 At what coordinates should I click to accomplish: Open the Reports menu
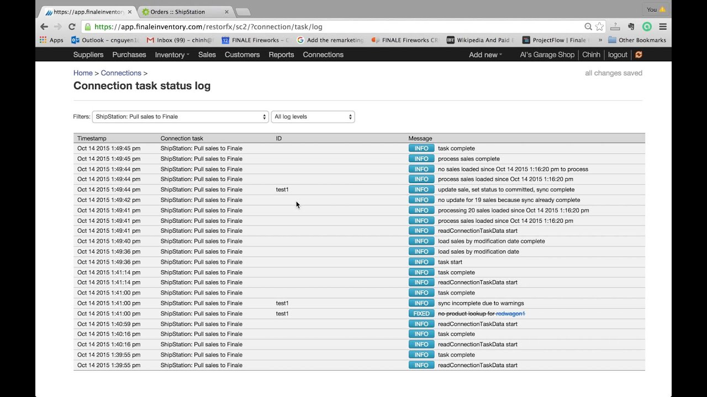[281, 55]
